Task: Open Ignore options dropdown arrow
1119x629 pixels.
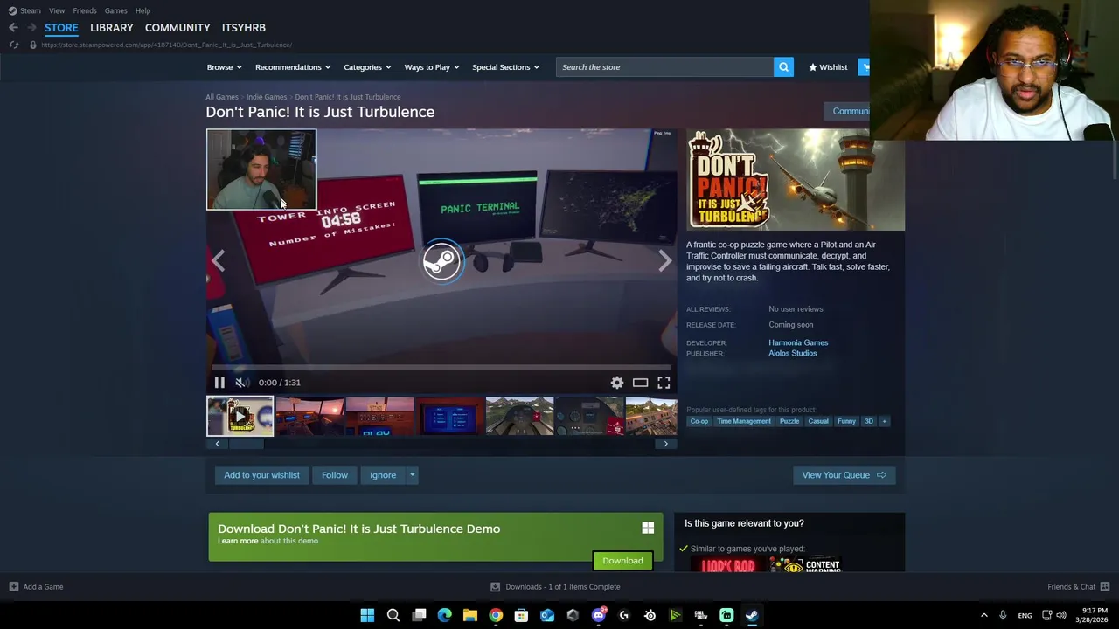Action: pyautogui.click(x=412, y=475)
